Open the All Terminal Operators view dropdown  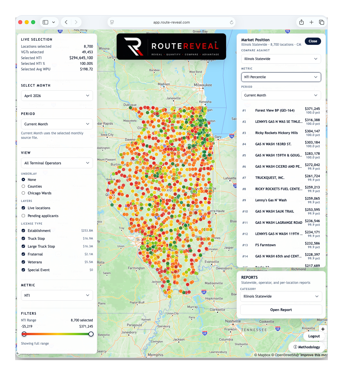[57, 163]
